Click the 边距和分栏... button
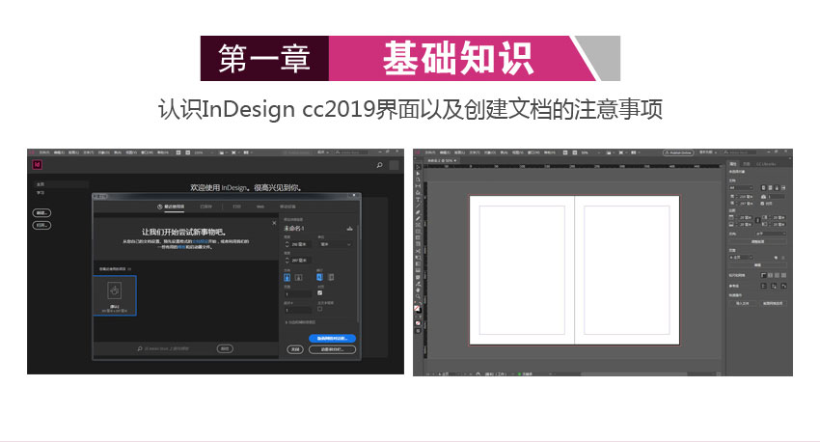Image resolution: width=820 pixels, height=442 pixels. pyautogui.click(x=332, y=349)
